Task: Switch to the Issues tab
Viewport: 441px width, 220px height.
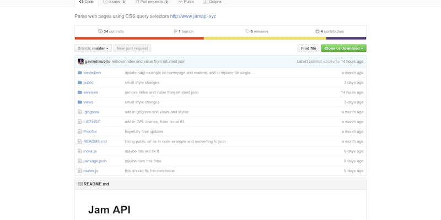Action: click(x=114, y=2)
